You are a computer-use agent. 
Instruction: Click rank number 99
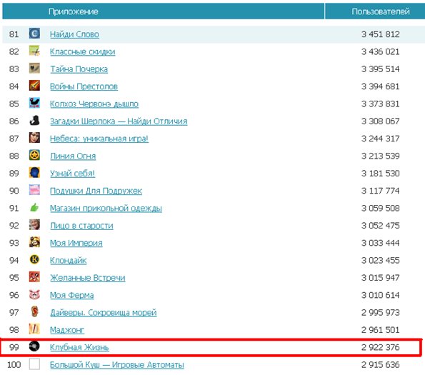[x=14, y=347]
